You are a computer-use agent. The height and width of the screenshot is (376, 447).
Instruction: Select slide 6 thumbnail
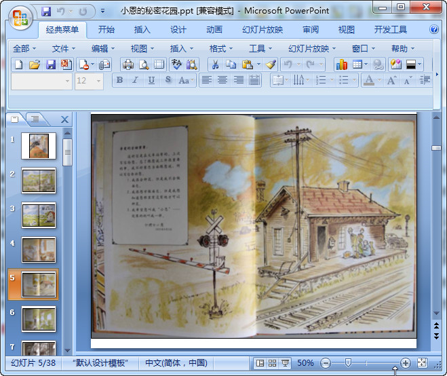coord(39,319)
